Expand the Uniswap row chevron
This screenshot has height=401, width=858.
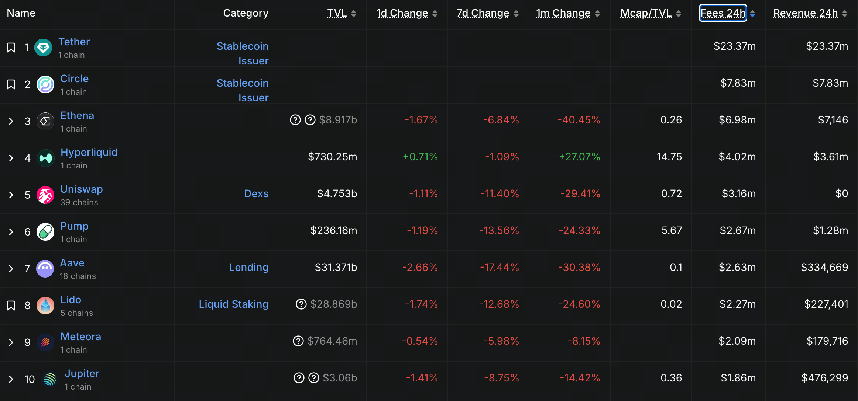(11, 195)
